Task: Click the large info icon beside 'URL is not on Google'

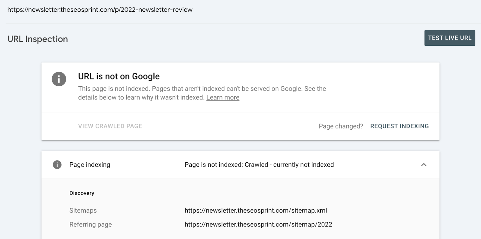Action: 59,79
